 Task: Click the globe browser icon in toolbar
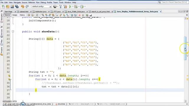point(55,6)
